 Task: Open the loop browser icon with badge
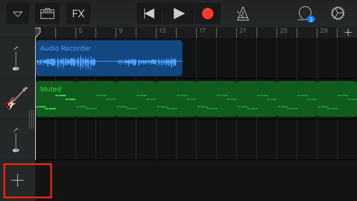pos(306,14)
